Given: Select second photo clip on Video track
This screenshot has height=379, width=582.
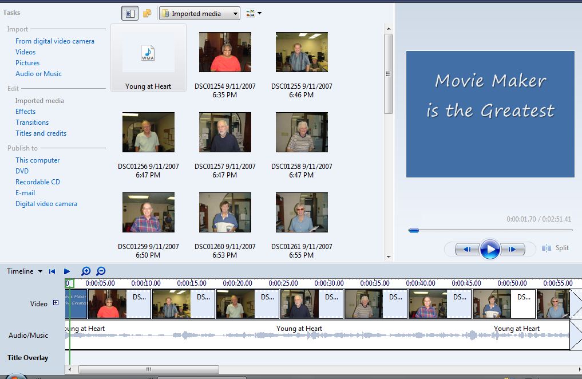Looking at the screenshot, I should pyautogui.click(x=184, y=303).
